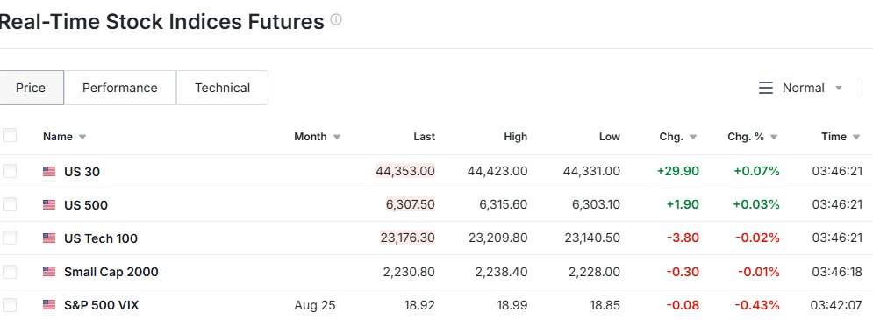Check the box for the US 30 row
Image resolution: width=873 pixels, height=320 pixels.
(10, 171)
